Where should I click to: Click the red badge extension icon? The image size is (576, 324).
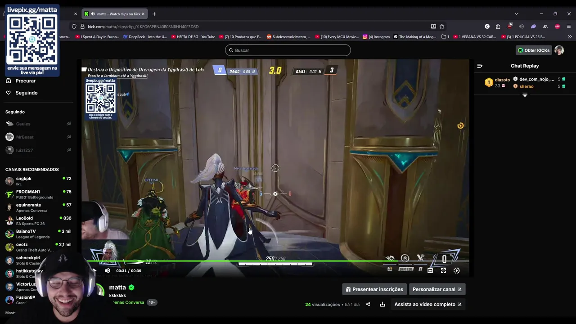[510, 26]
